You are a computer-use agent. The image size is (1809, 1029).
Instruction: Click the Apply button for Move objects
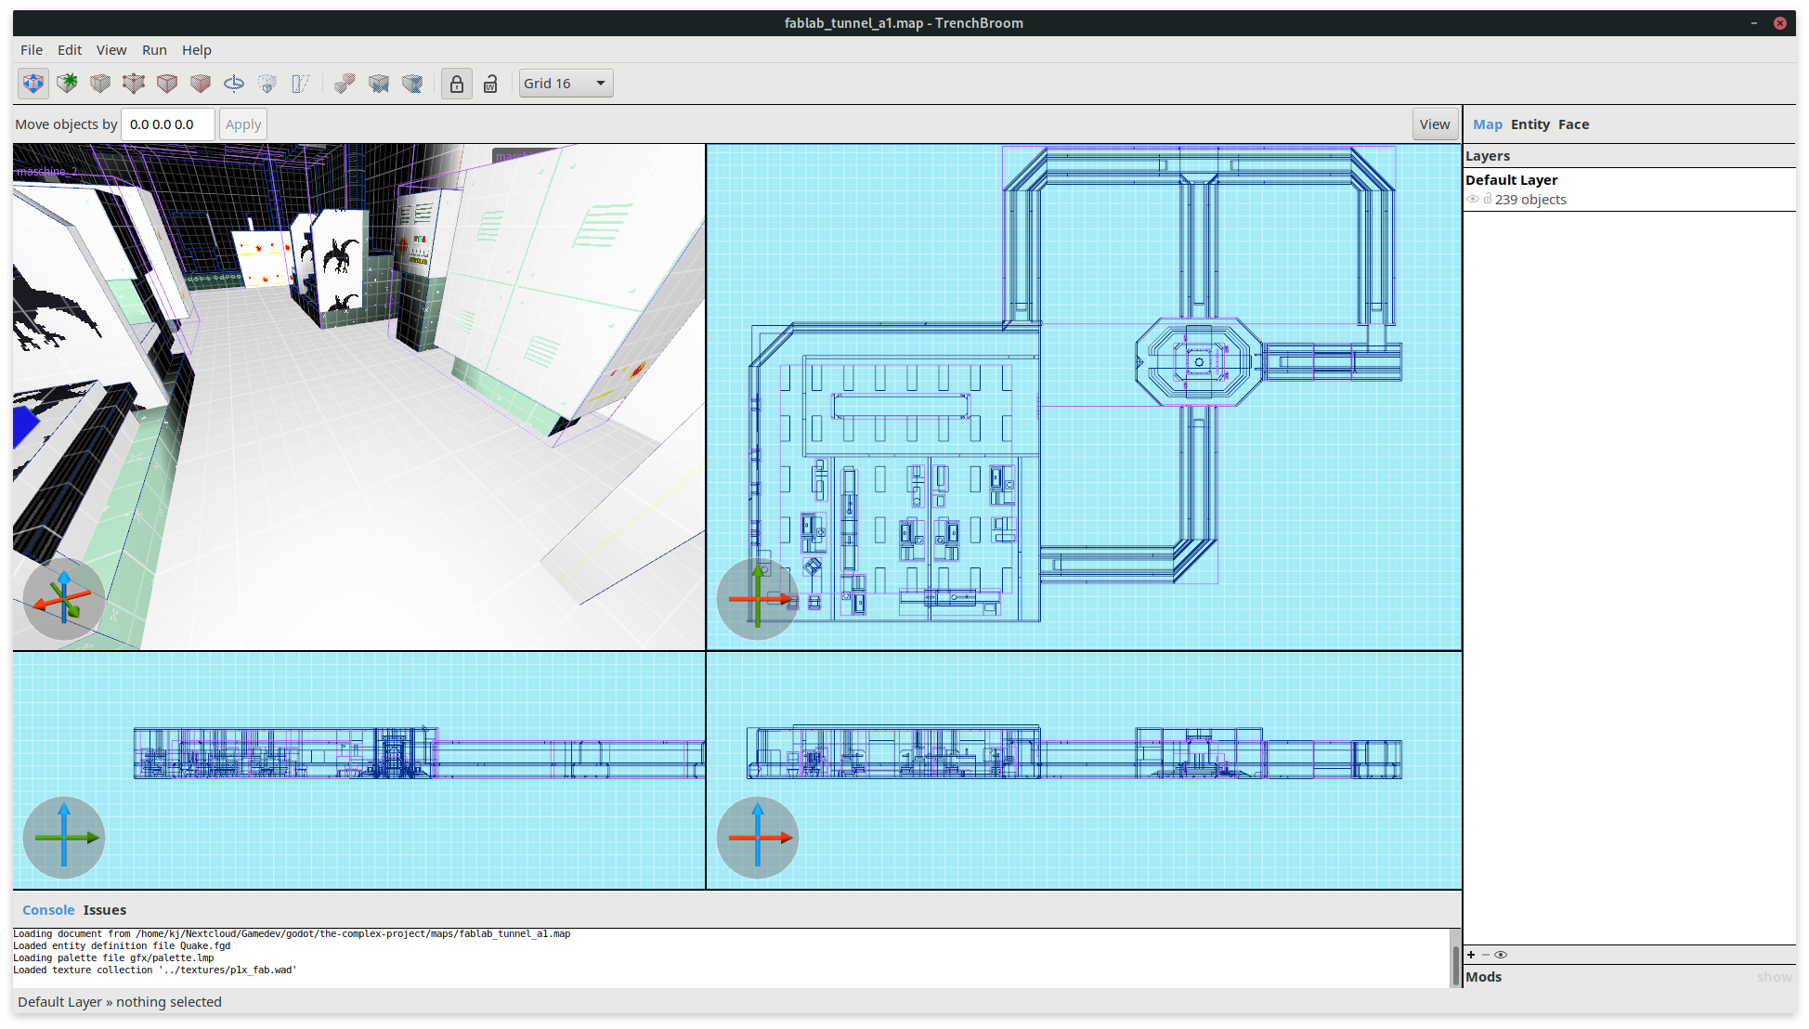[241, 123]
